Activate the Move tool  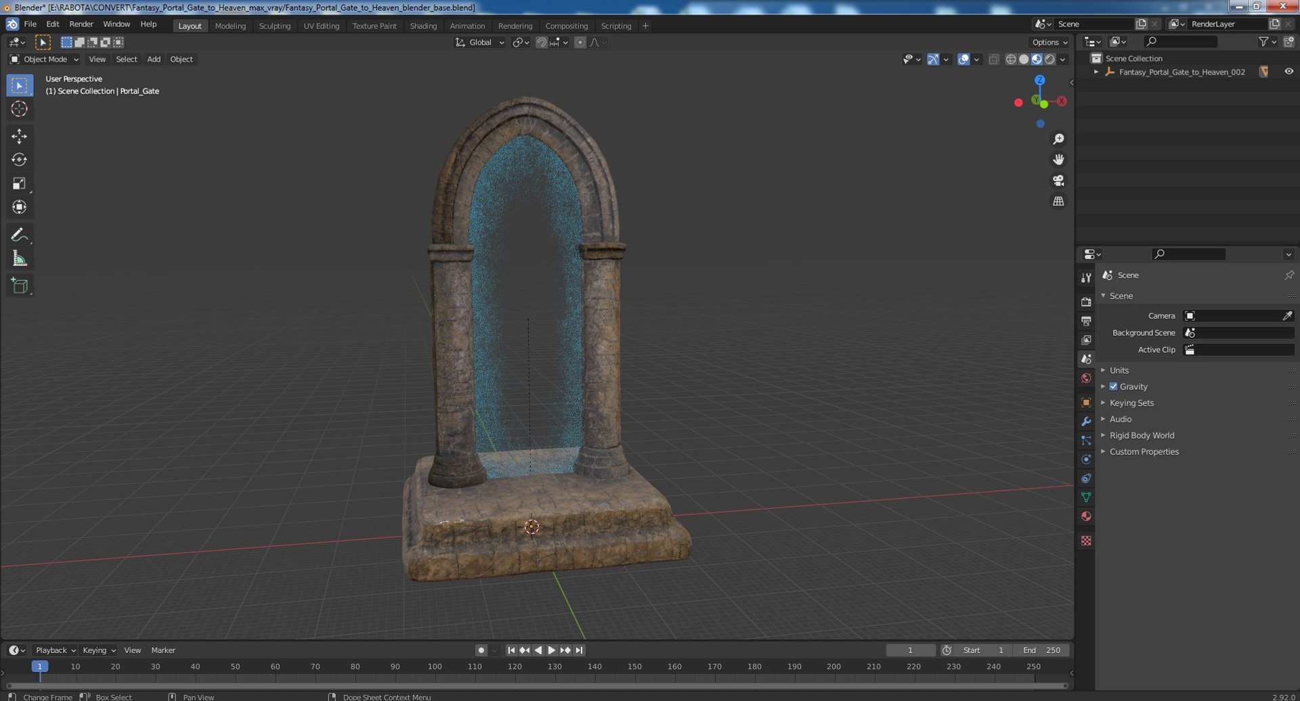click(x=19, y=136)
